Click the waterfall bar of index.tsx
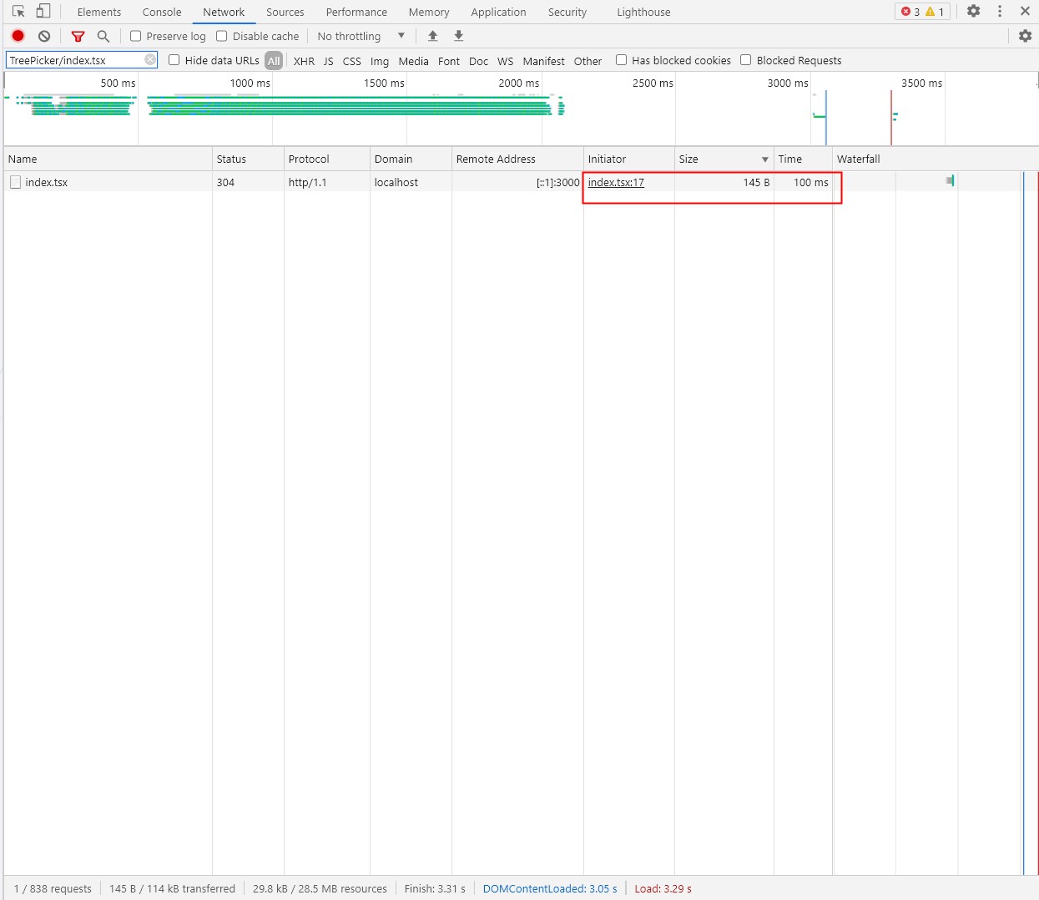This screenshot has width=1039, height=900. click(950, 181)
